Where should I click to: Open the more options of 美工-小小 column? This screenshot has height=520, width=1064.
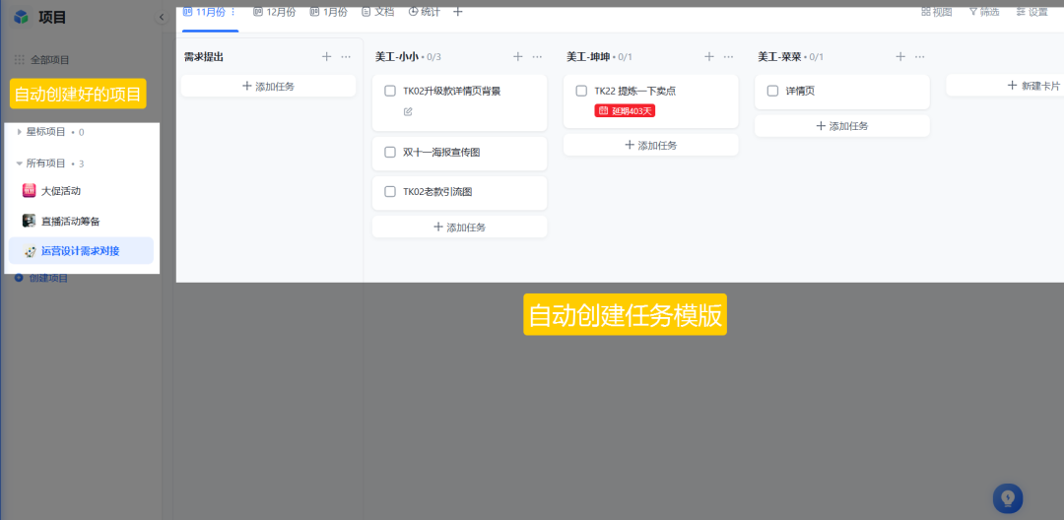point(538,57)
